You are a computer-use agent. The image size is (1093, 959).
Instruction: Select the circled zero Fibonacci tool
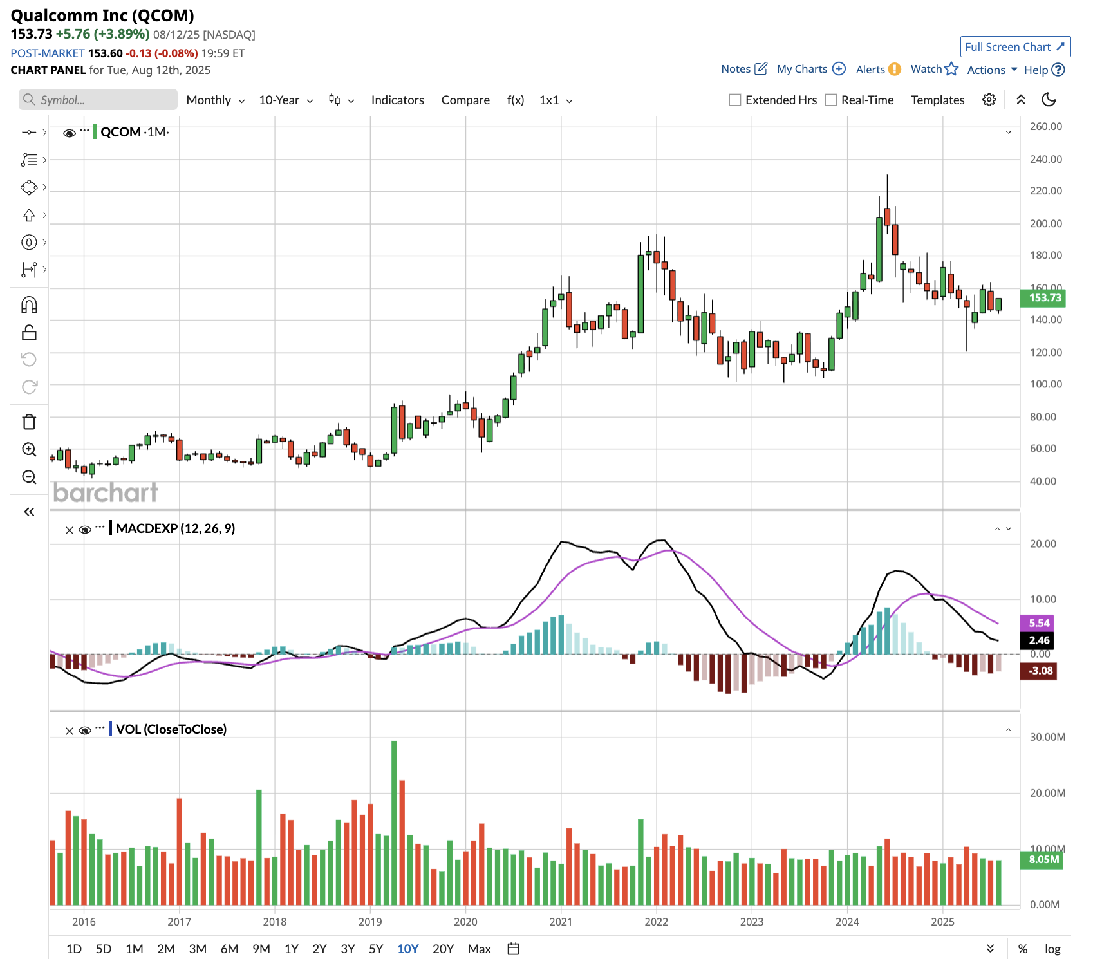click(x=29, y=243)
